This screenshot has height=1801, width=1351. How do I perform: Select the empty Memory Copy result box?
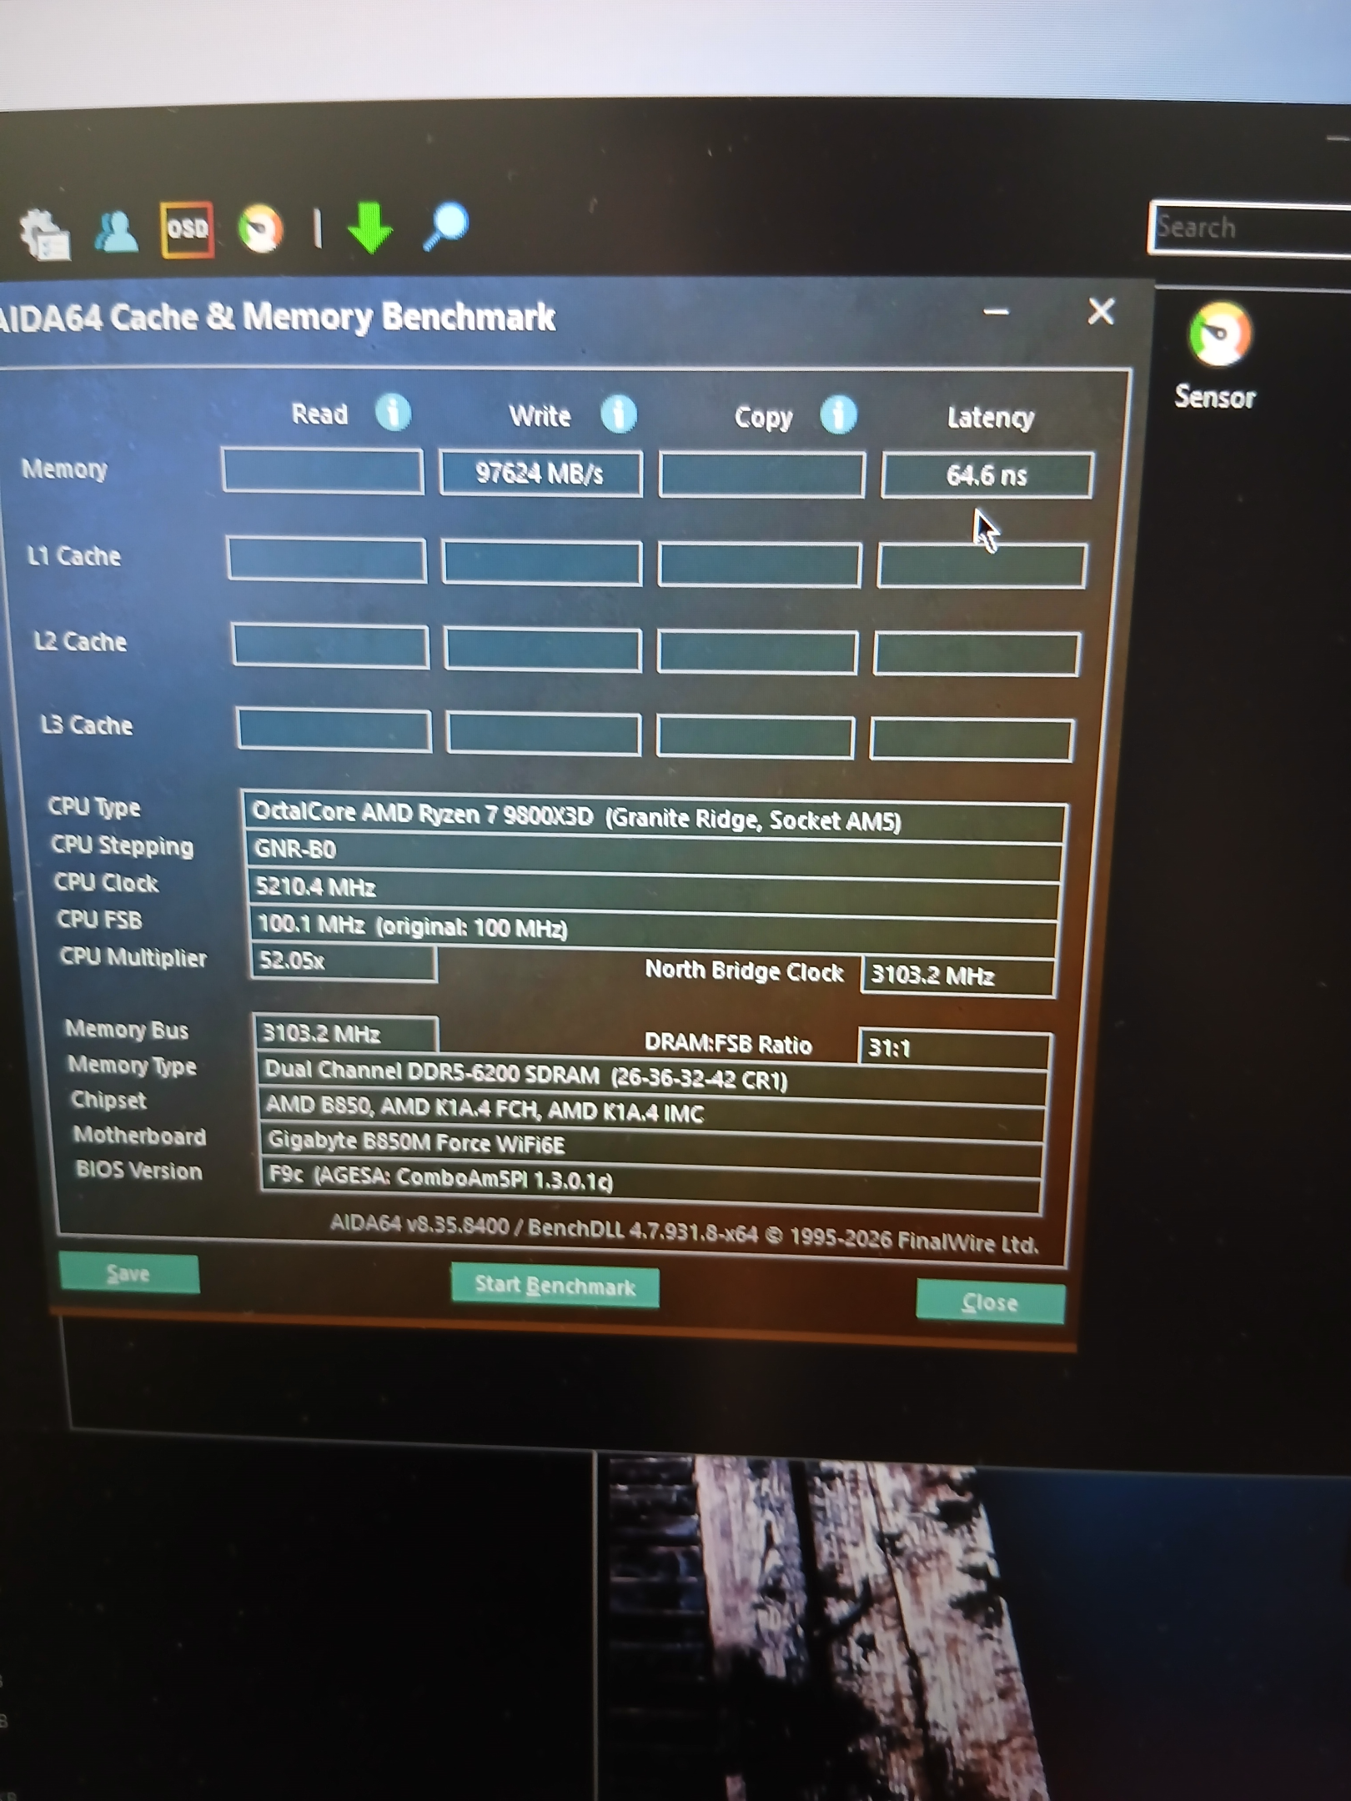click(x=761, y=474)
